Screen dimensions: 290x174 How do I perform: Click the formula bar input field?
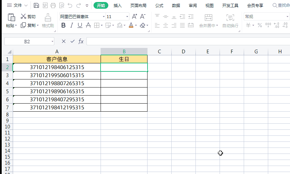pyautogui.click(x=188, y=41)
